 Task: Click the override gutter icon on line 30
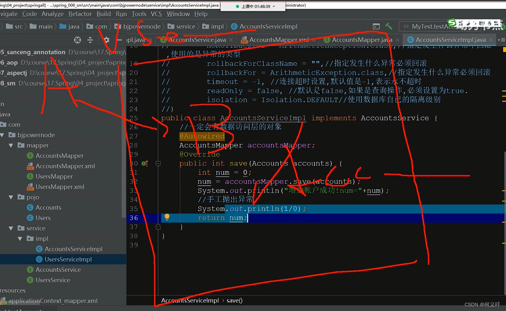pyautogui.click(x=145, y=164)
